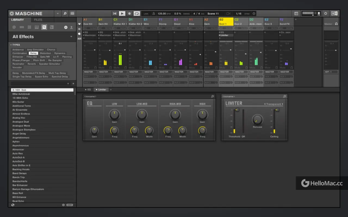This screenshot has width=348, height=217.
Task: Clear search with the X button
Action: (68, 84)
